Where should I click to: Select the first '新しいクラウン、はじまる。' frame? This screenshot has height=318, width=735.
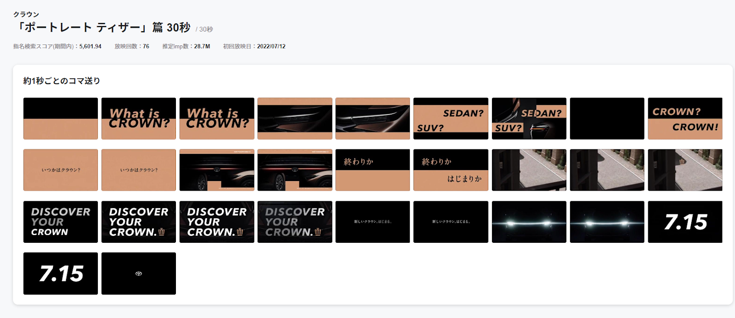click(x=373, y=222)
